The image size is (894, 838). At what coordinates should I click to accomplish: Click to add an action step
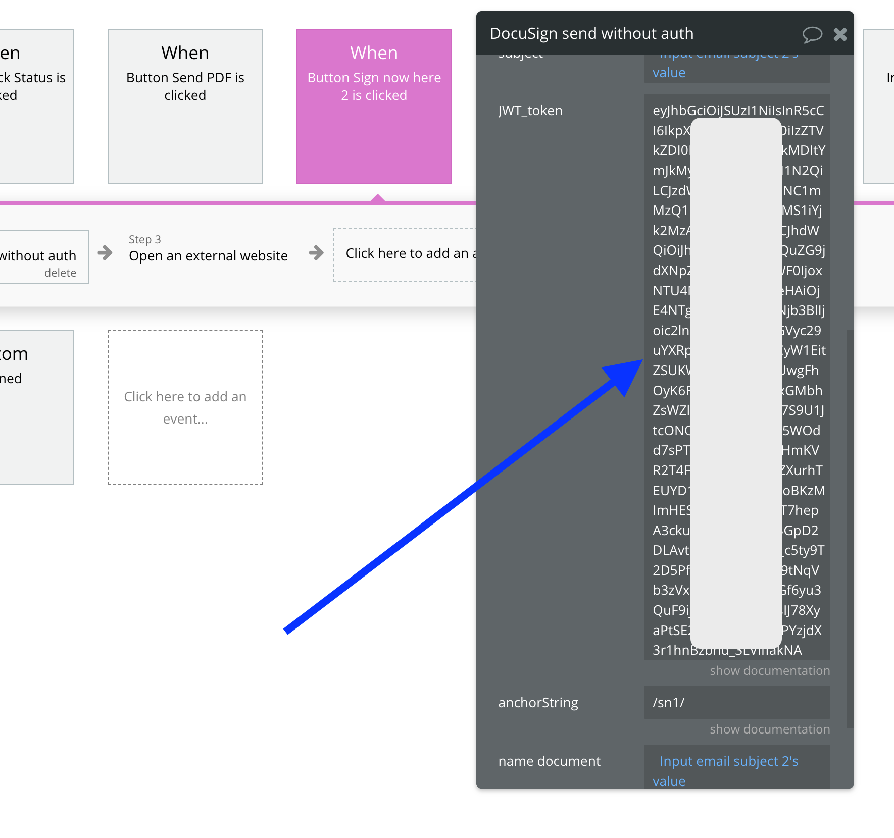tap(405, 255)
